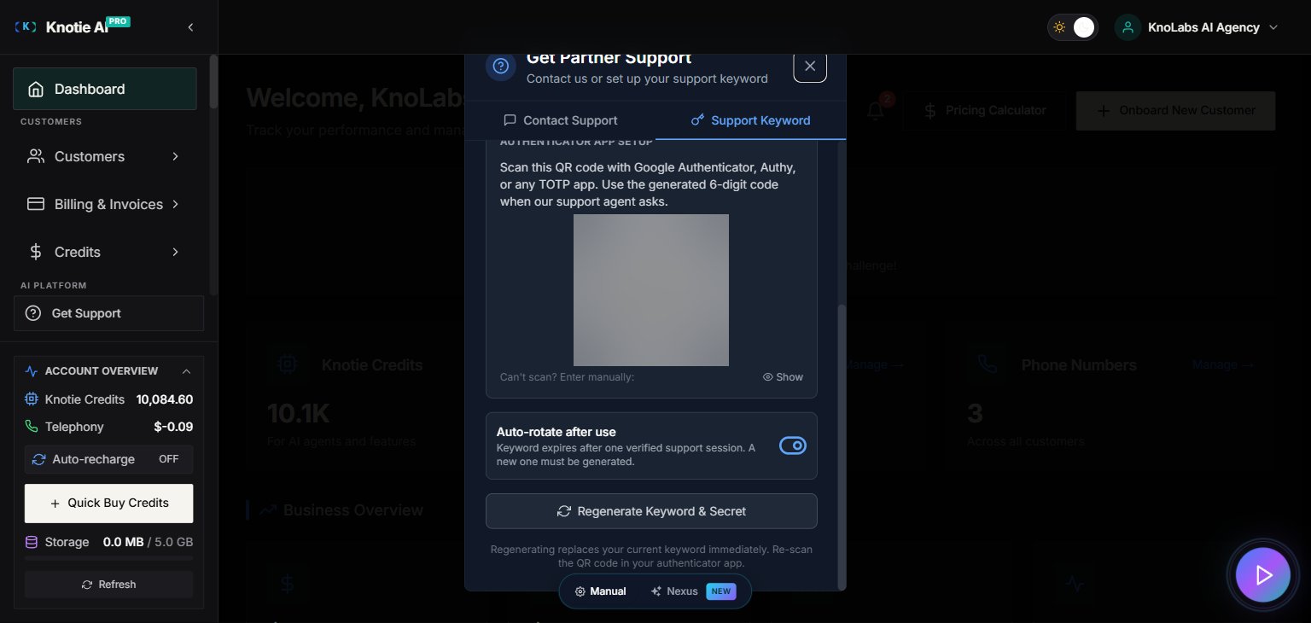Click the sidebar vertical scrollbar
1311x623 pixels.
213,82
